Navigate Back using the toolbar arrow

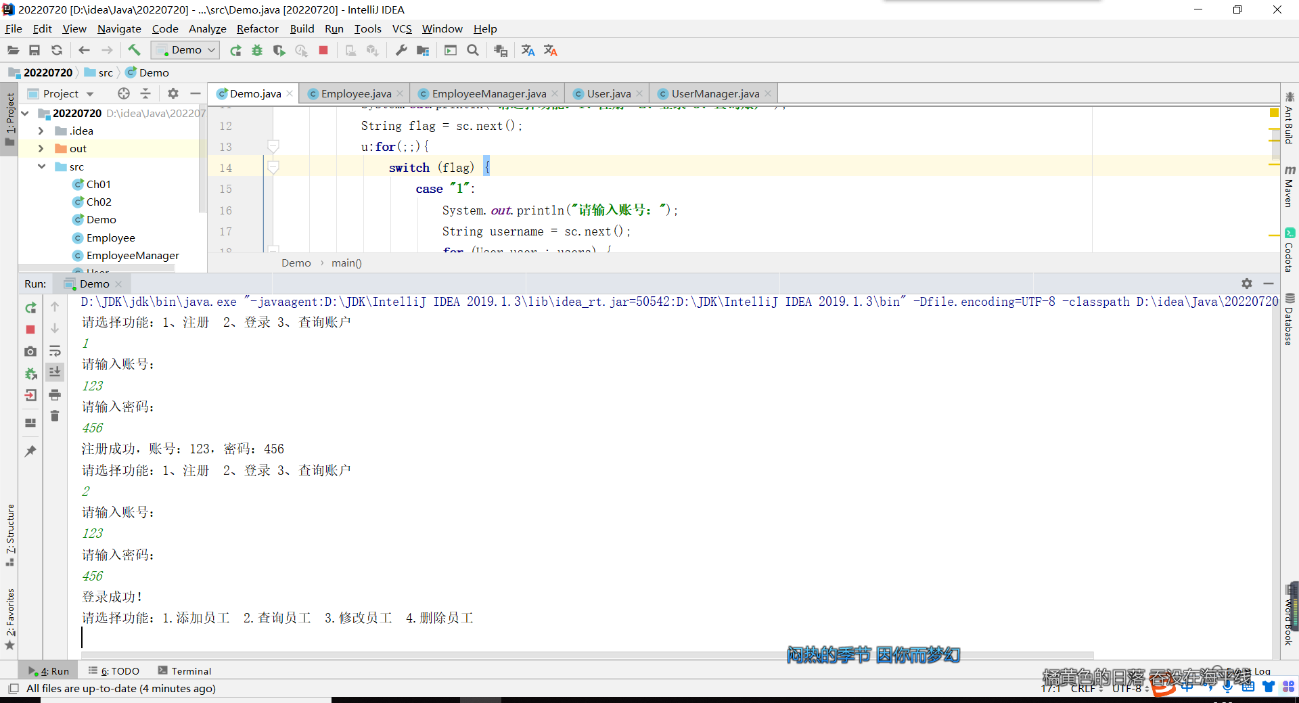click(84, 50)
